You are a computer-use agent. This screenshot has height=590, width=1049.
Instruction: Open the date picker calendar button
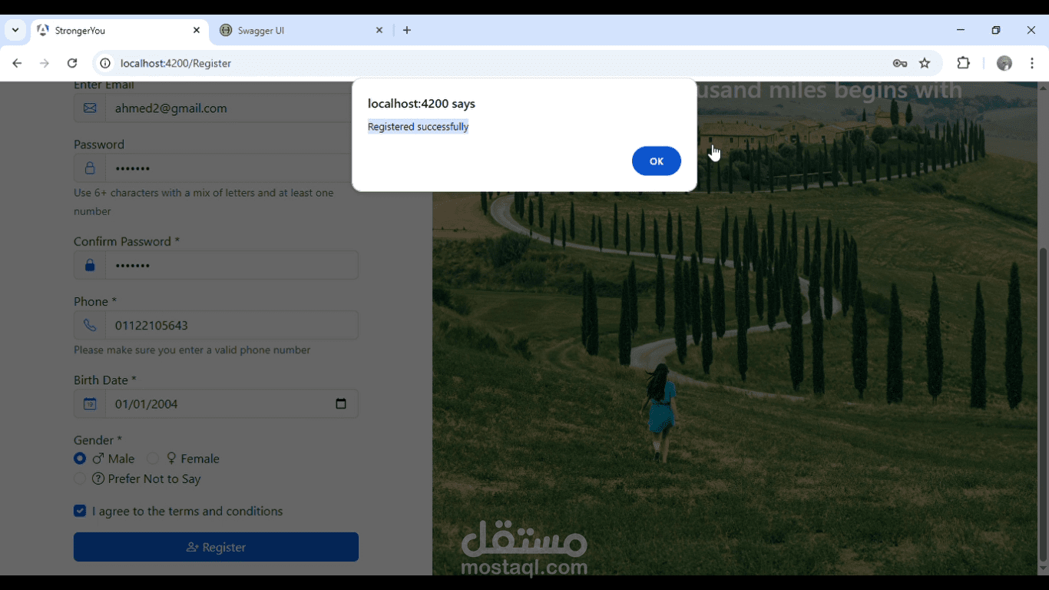pos(341,404)
